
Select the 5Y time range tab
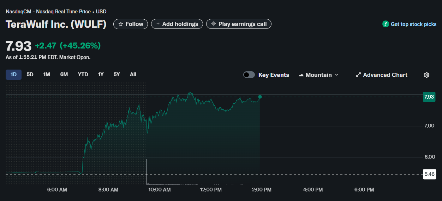pos(117,74)
